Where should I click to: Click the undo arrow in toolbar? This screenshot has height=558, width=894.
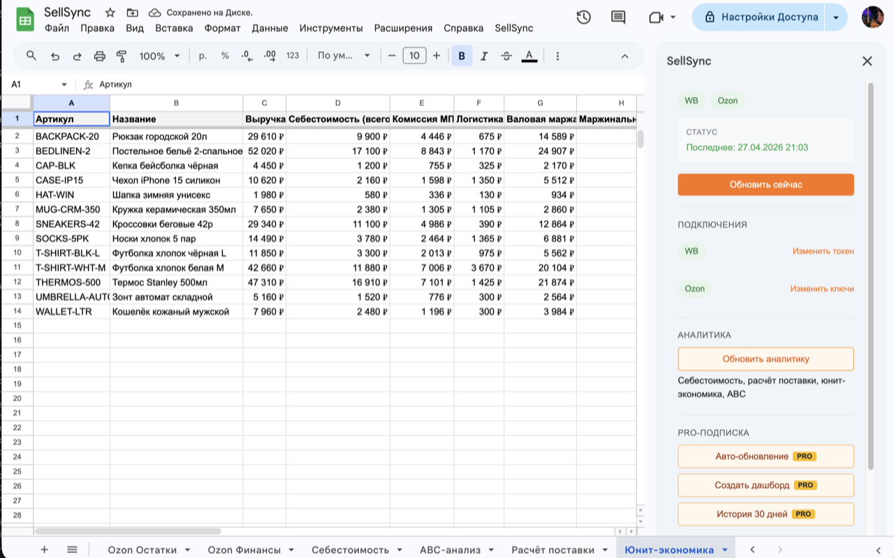[55, 56]
